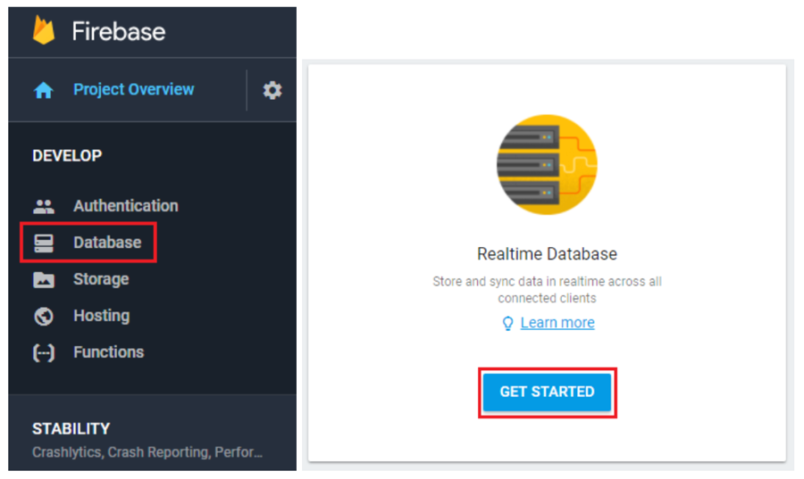Click the Database server icon

(44, 243)
